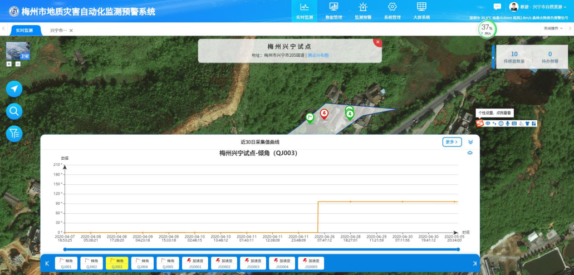The height and width of the screenshot is (275, 574).
Task: Move the right handle of time range slider
Action: (458, 249)
